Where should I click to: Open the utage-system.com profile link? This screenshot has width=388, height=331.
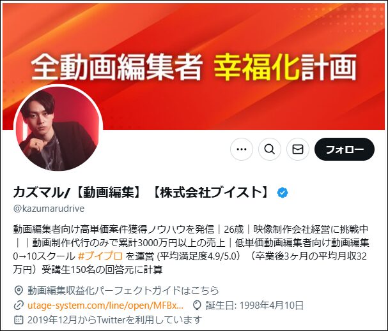[x=105, y=305]
